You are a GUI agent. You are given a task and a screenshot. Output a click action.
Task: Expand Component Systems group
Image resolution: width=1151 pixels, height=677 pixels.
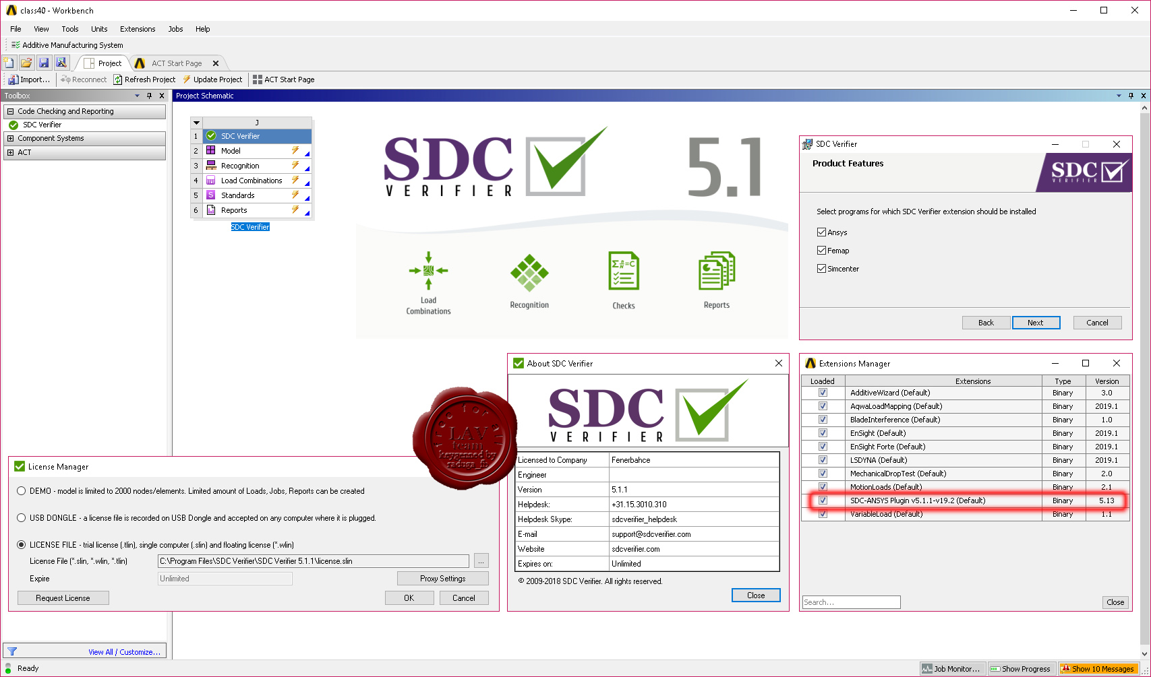10,138
